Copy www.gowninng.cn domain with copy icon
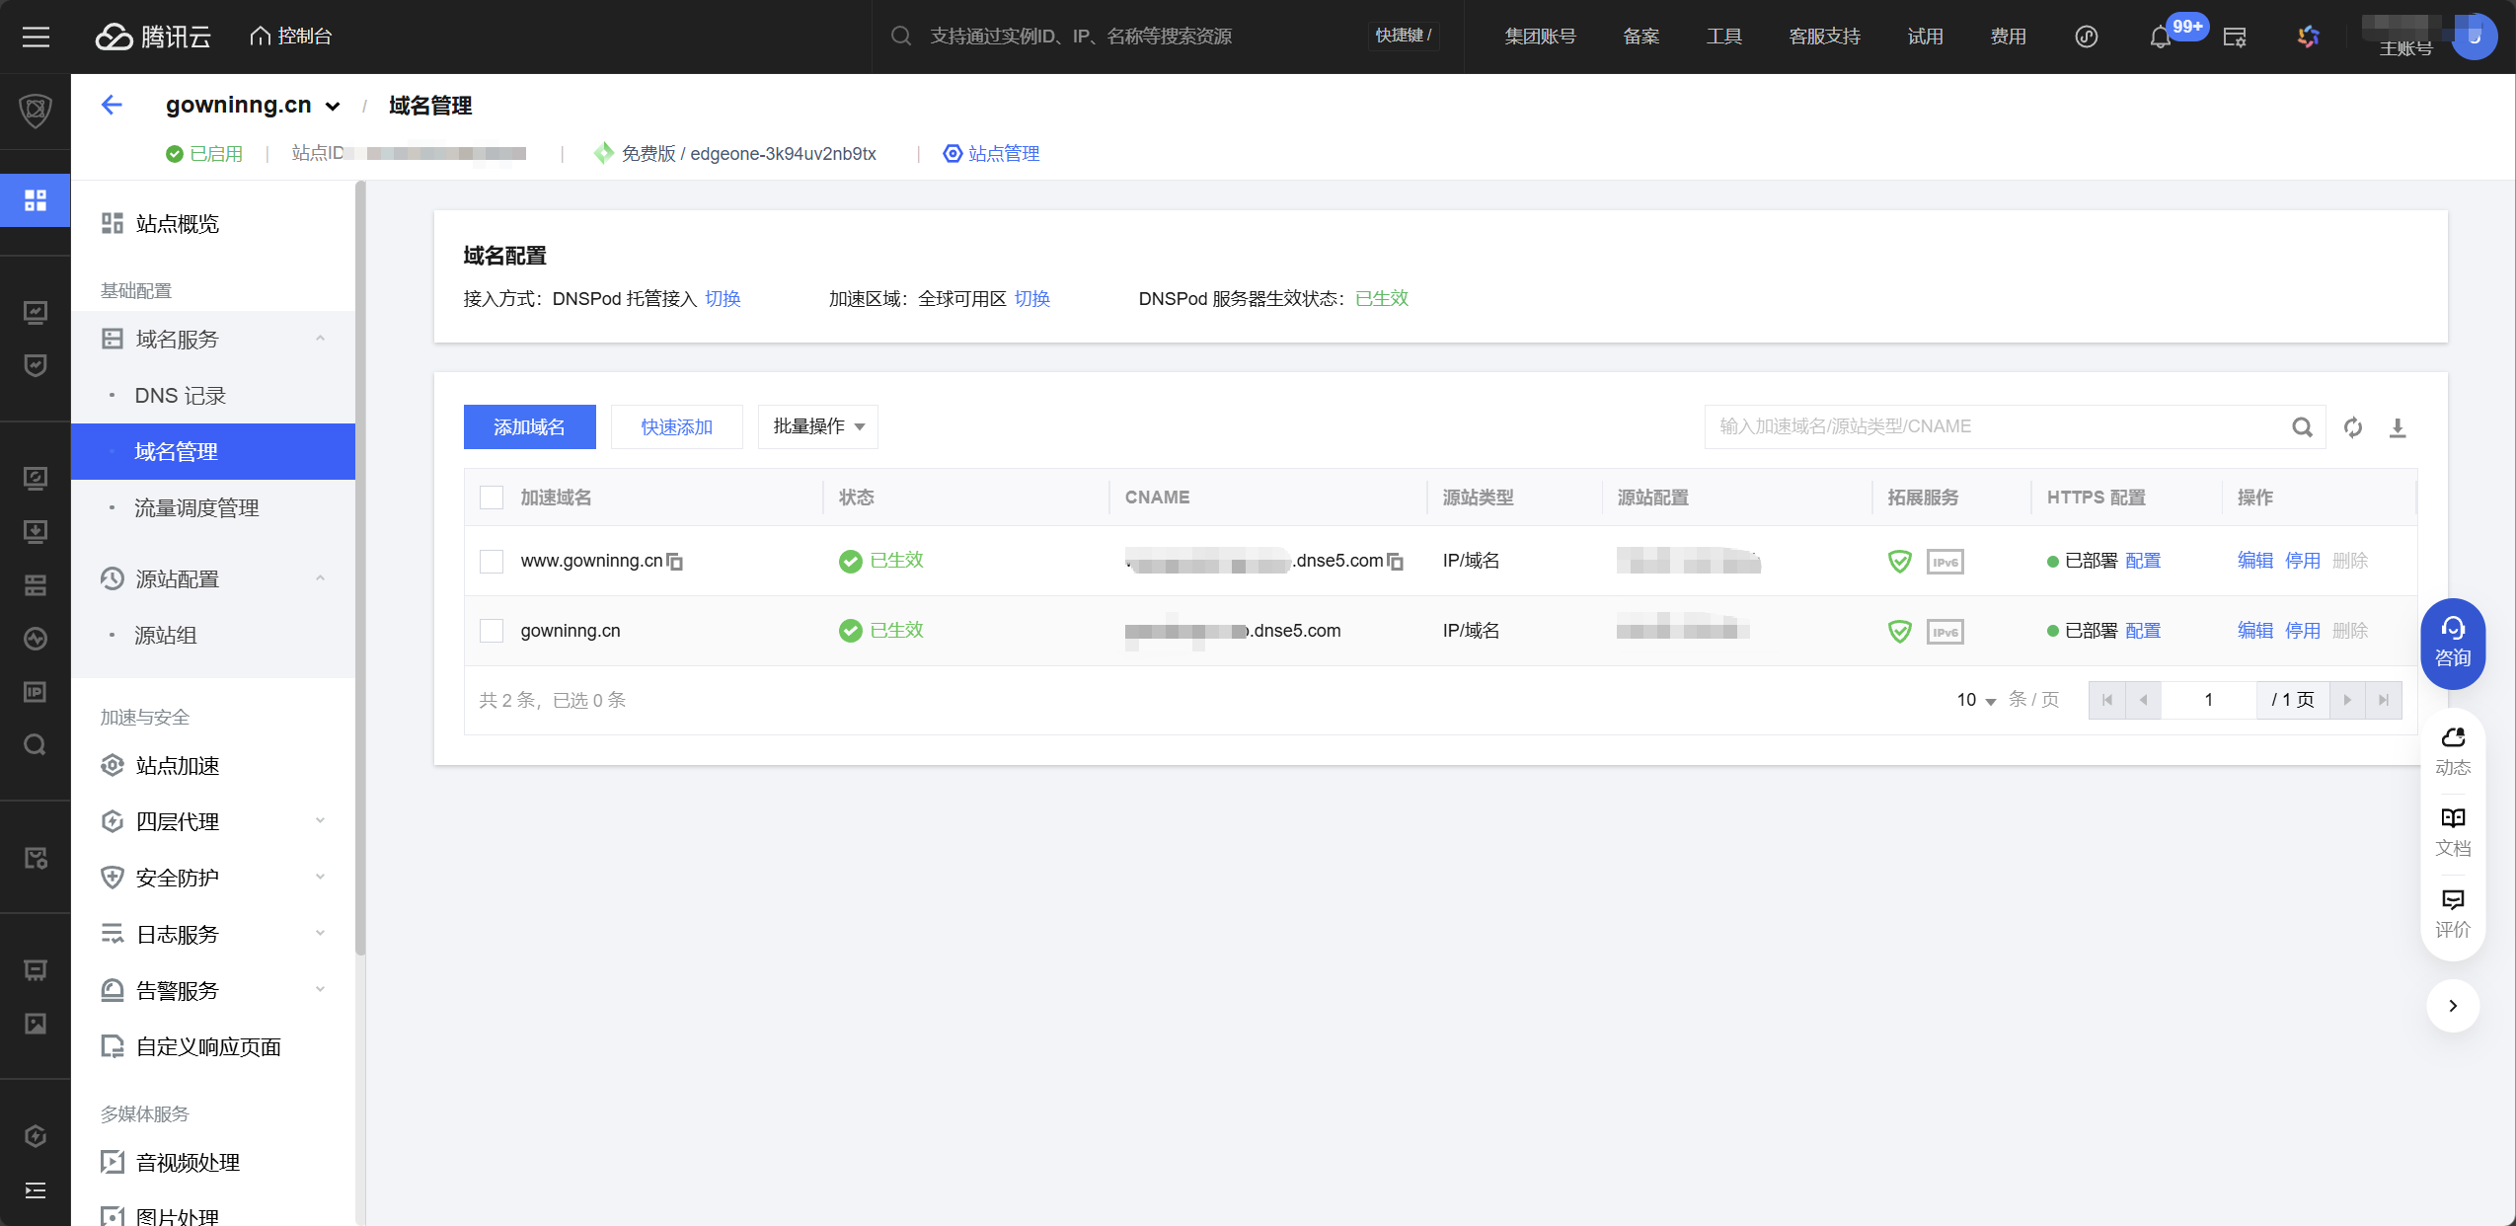Screen dimensions: 2516x1226 675,562
